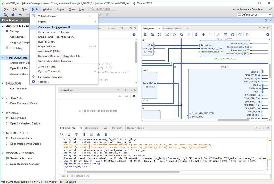Select Validate Design menu entry
The height and width of the screenshot is (184, 274).
tap(64, 16)
